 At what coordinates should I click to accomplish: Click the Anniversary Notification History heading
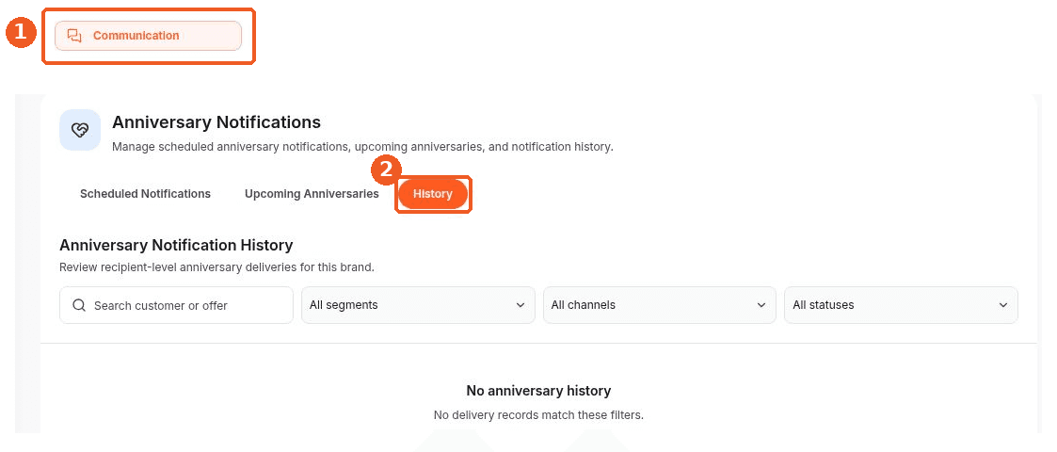[176, 245]
